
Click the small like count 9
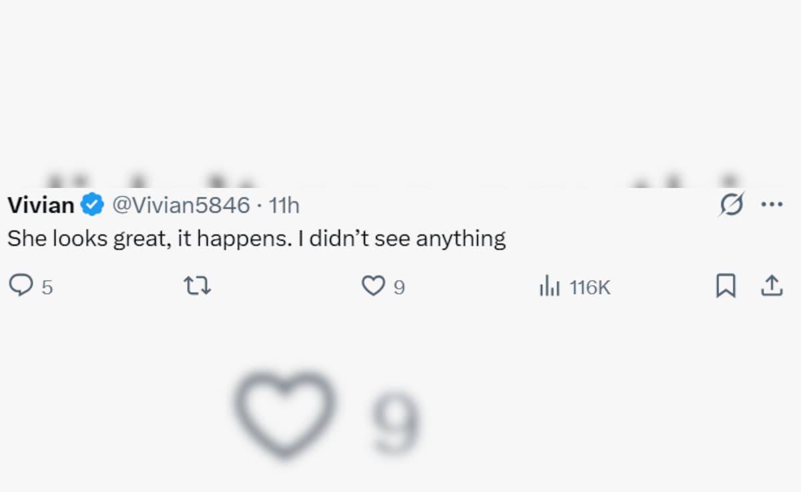tap(398, 287)
